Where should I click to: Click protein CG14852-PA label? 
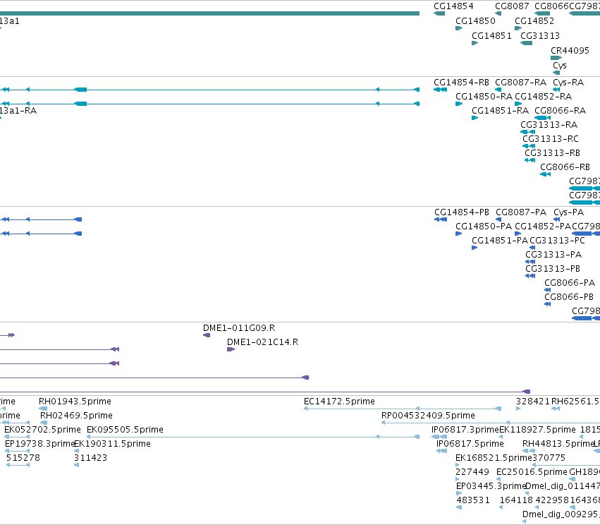(543, 227)
